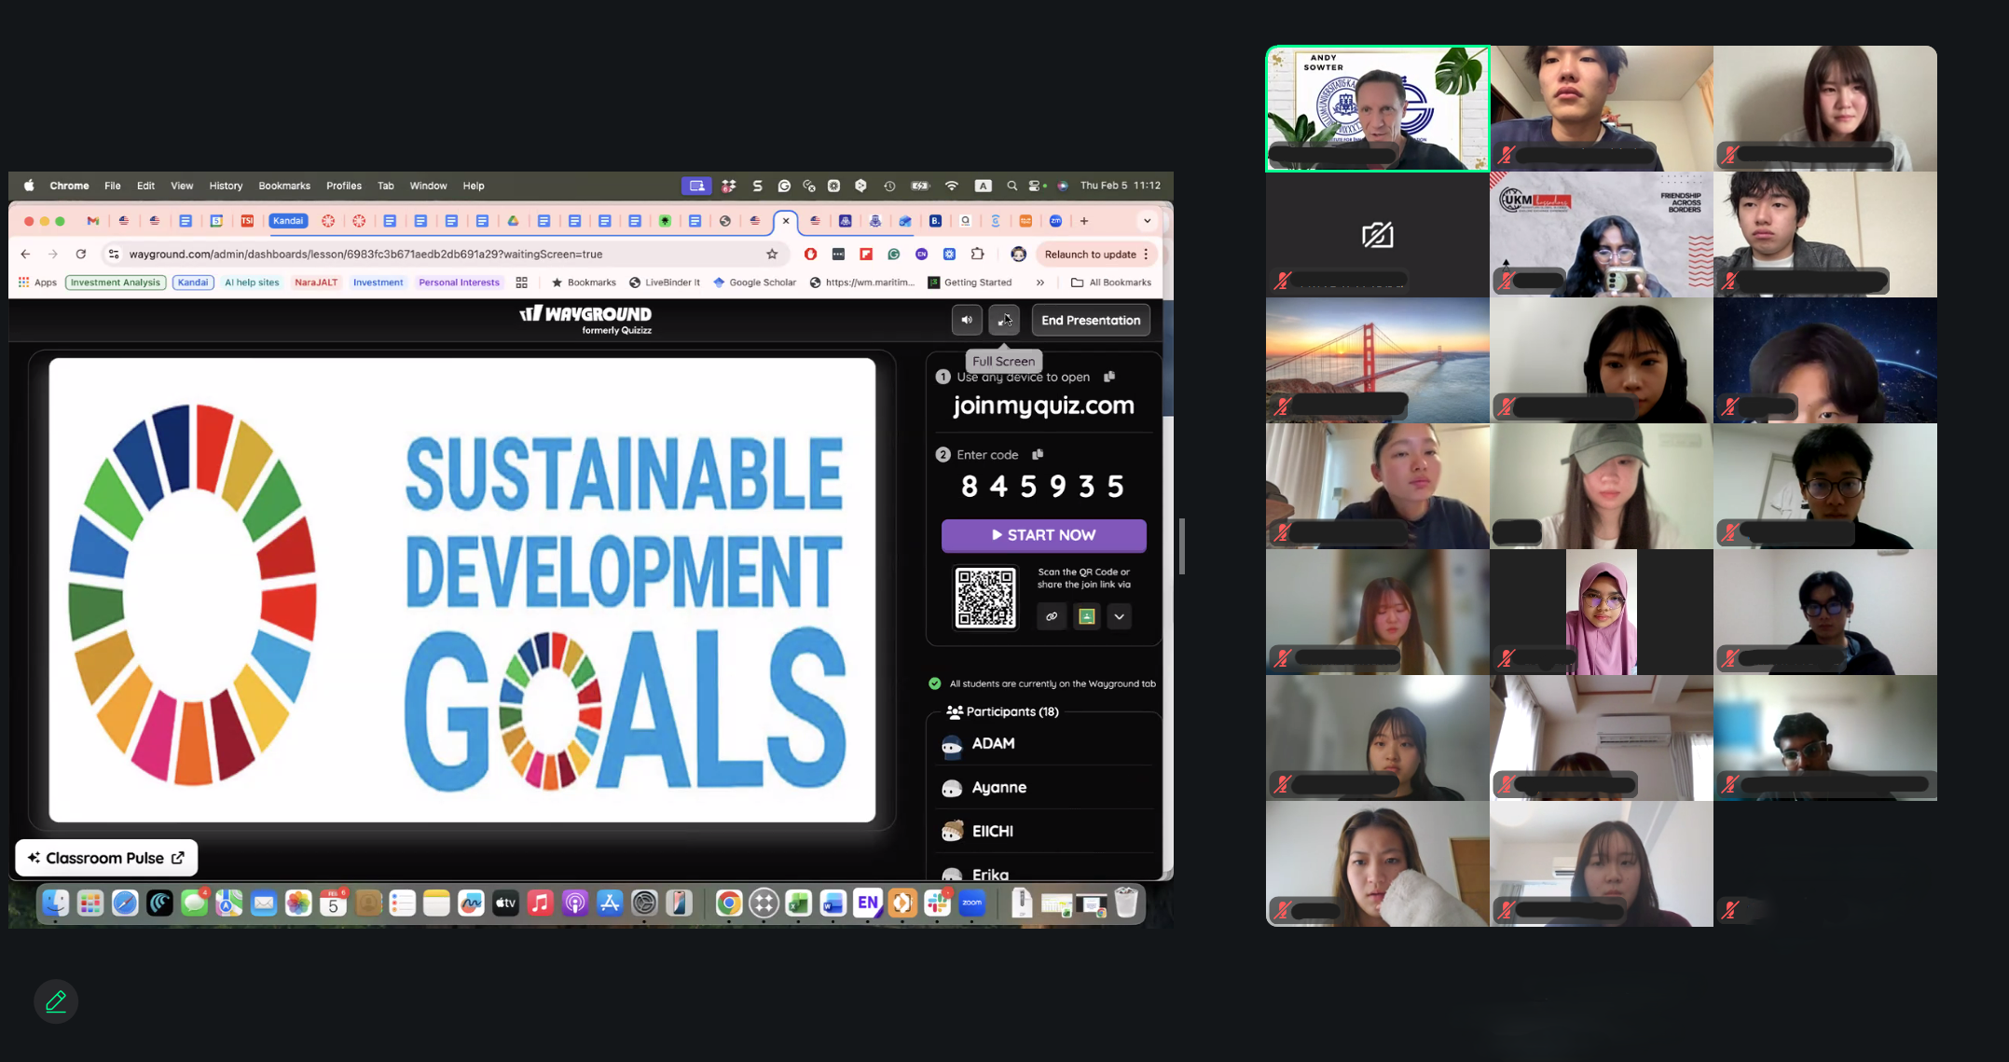Switch to the Gmail tab
2009x1062 pixels.
[x=93, y=221]
